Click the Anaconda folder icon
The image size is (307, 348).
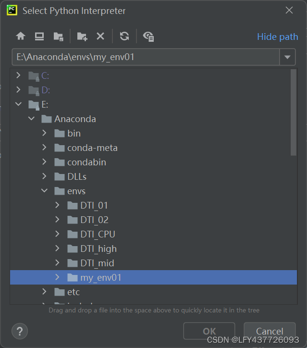[47, 119]
